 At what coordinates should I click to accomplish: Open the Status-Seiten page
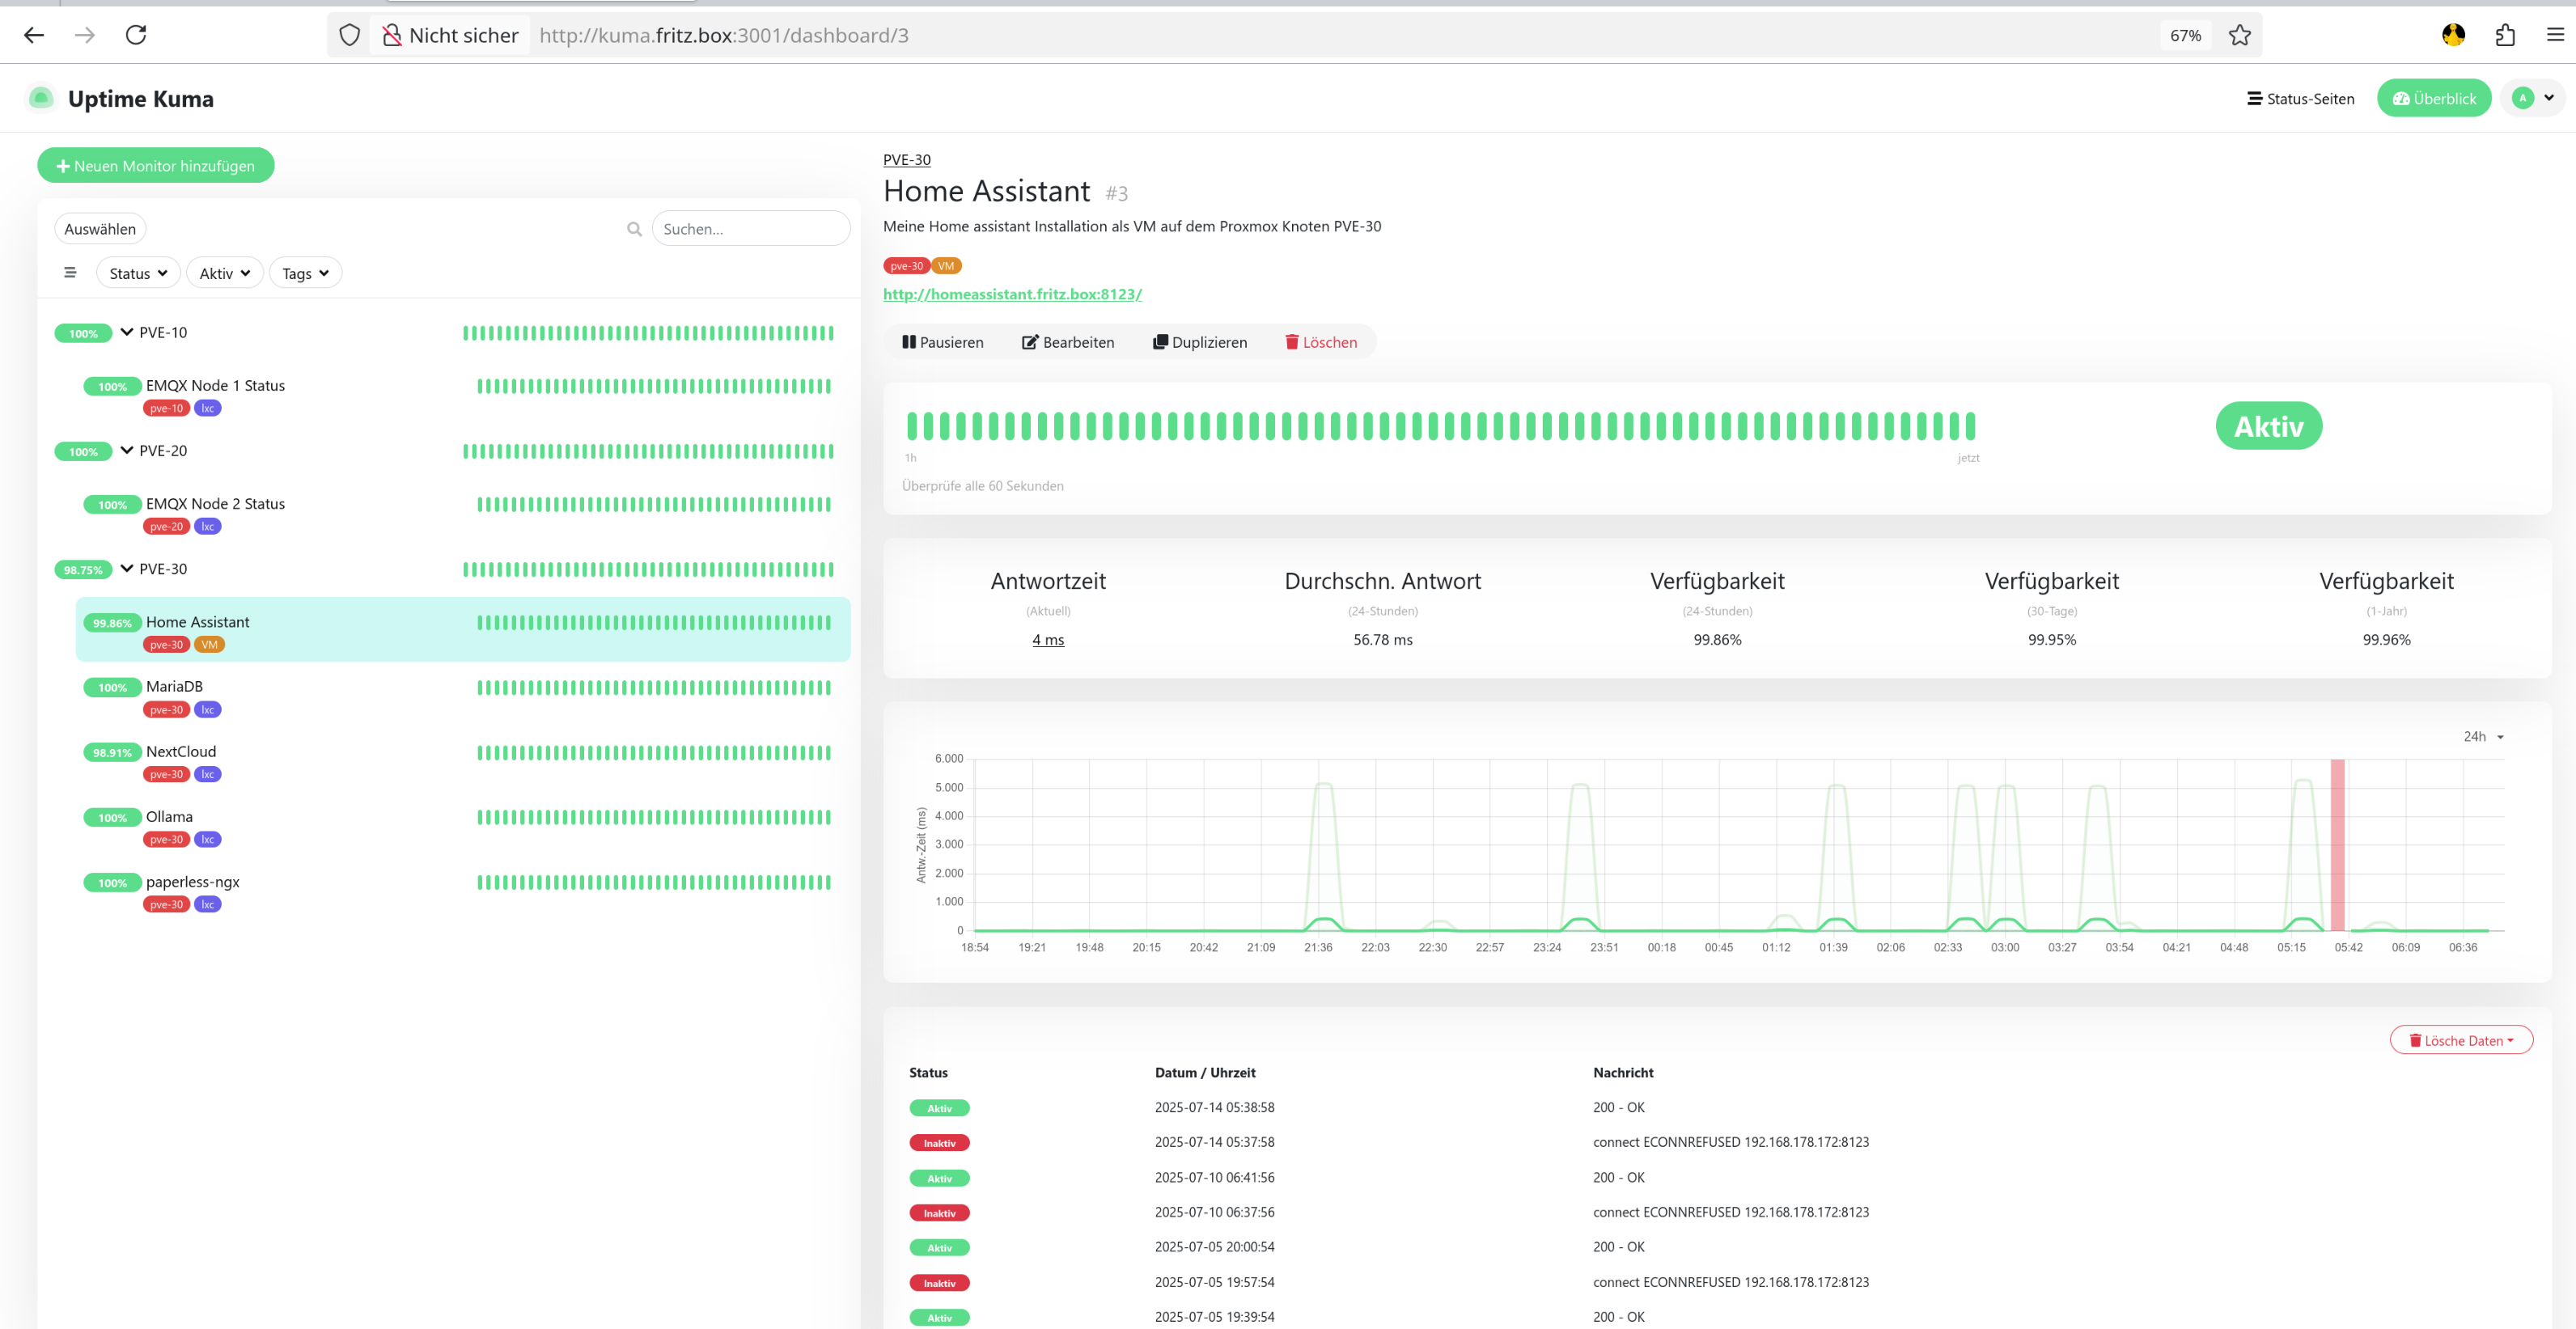pos(2300,98)
